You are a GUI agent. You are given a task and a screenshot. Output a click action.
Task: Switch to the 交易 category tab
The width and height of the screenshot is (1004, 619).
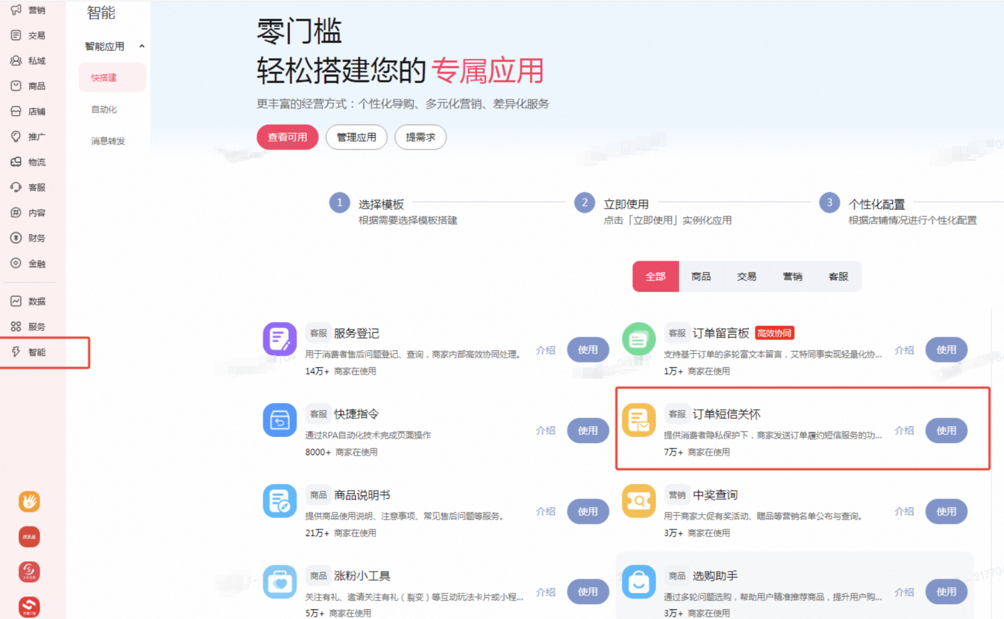pos(747,277)
